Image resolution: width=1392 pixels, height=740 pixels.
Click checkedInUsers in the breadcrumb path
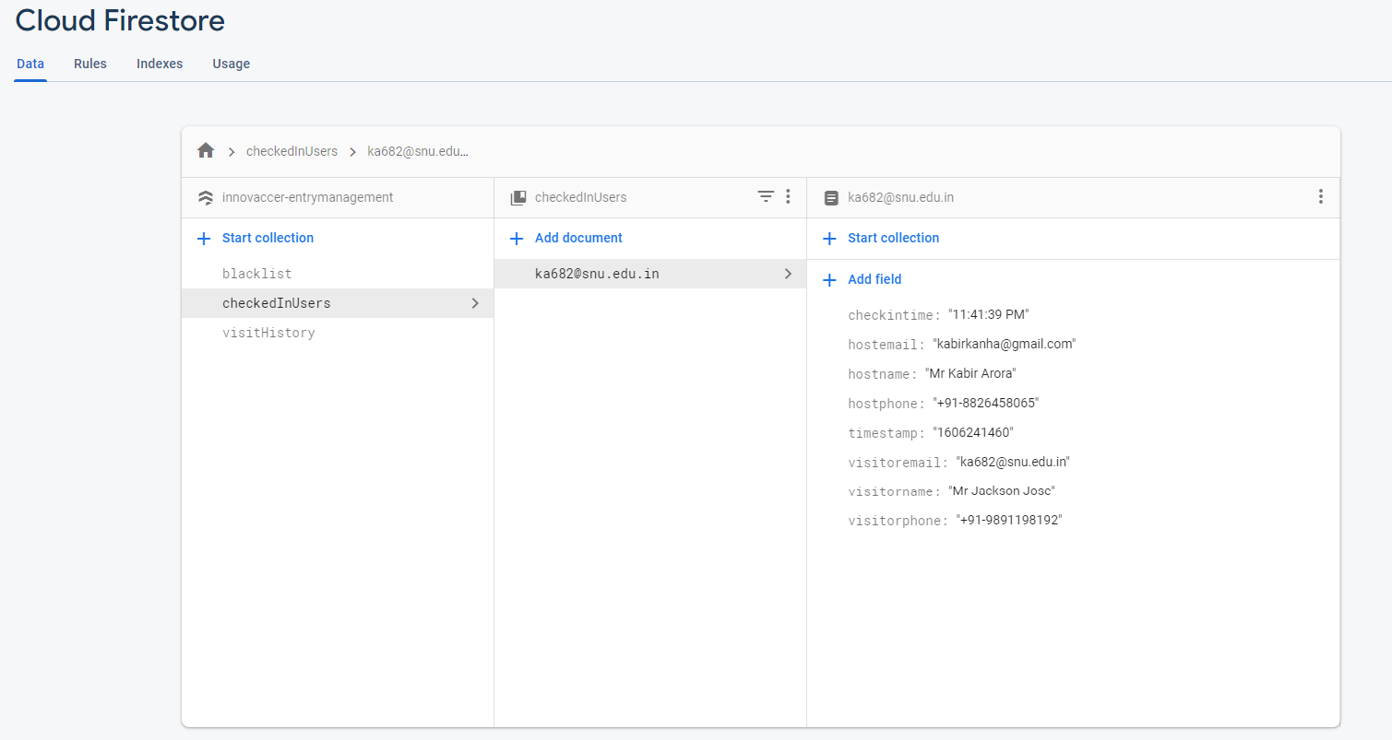point(291,151)
